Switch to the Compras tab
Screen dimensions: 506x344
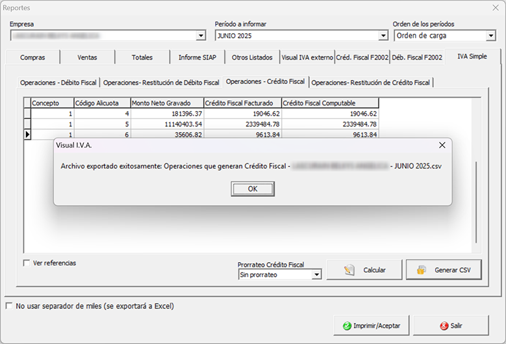click(x=32, y=57)
